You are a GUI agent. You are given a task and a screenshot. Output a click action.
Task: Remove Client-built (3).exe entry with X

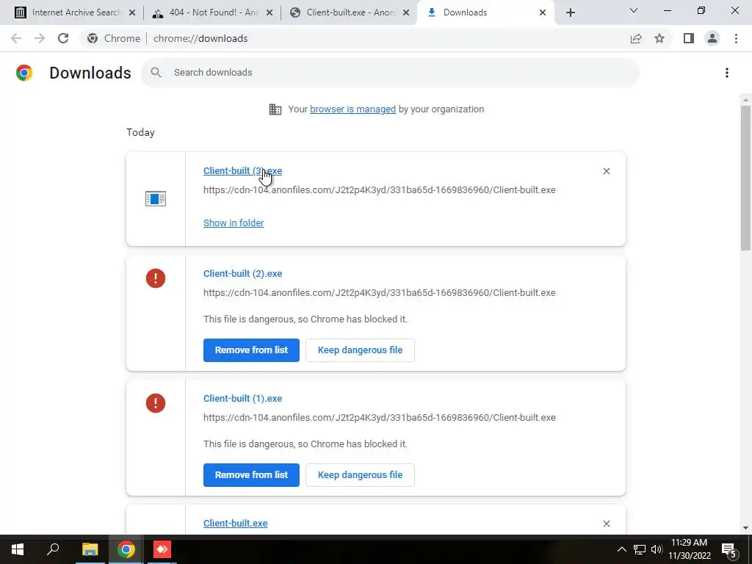tap(606, 171)
